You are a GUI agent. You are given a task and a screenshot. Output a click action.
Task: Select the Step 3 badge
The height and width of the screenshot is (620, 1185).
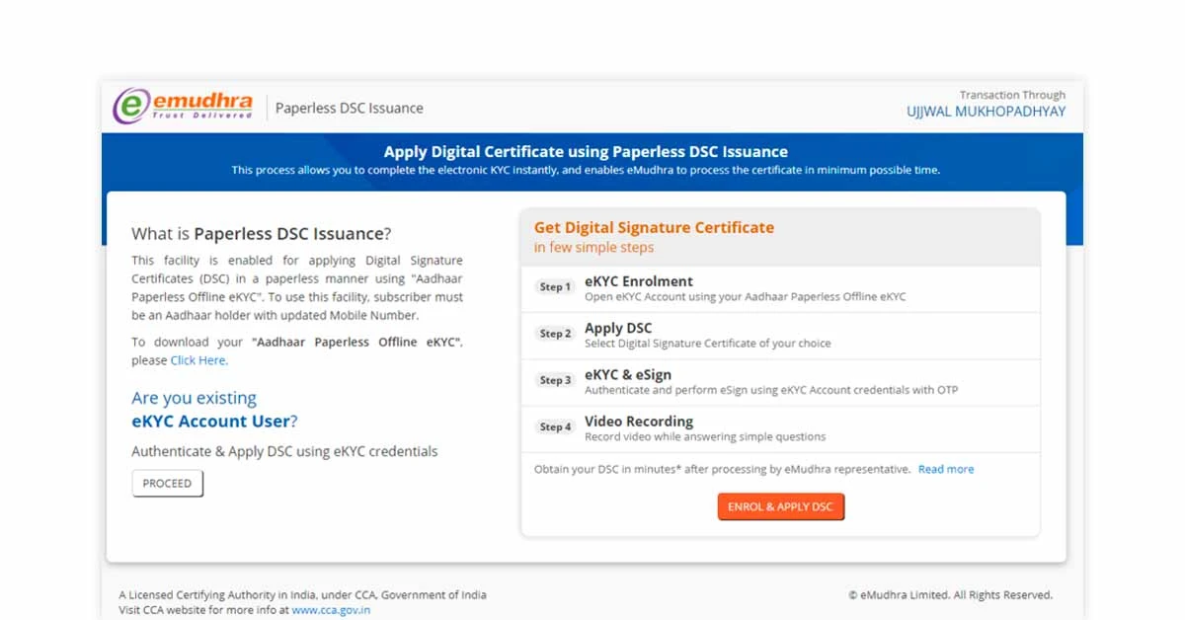pyautogui.click(x=555, y=381)
